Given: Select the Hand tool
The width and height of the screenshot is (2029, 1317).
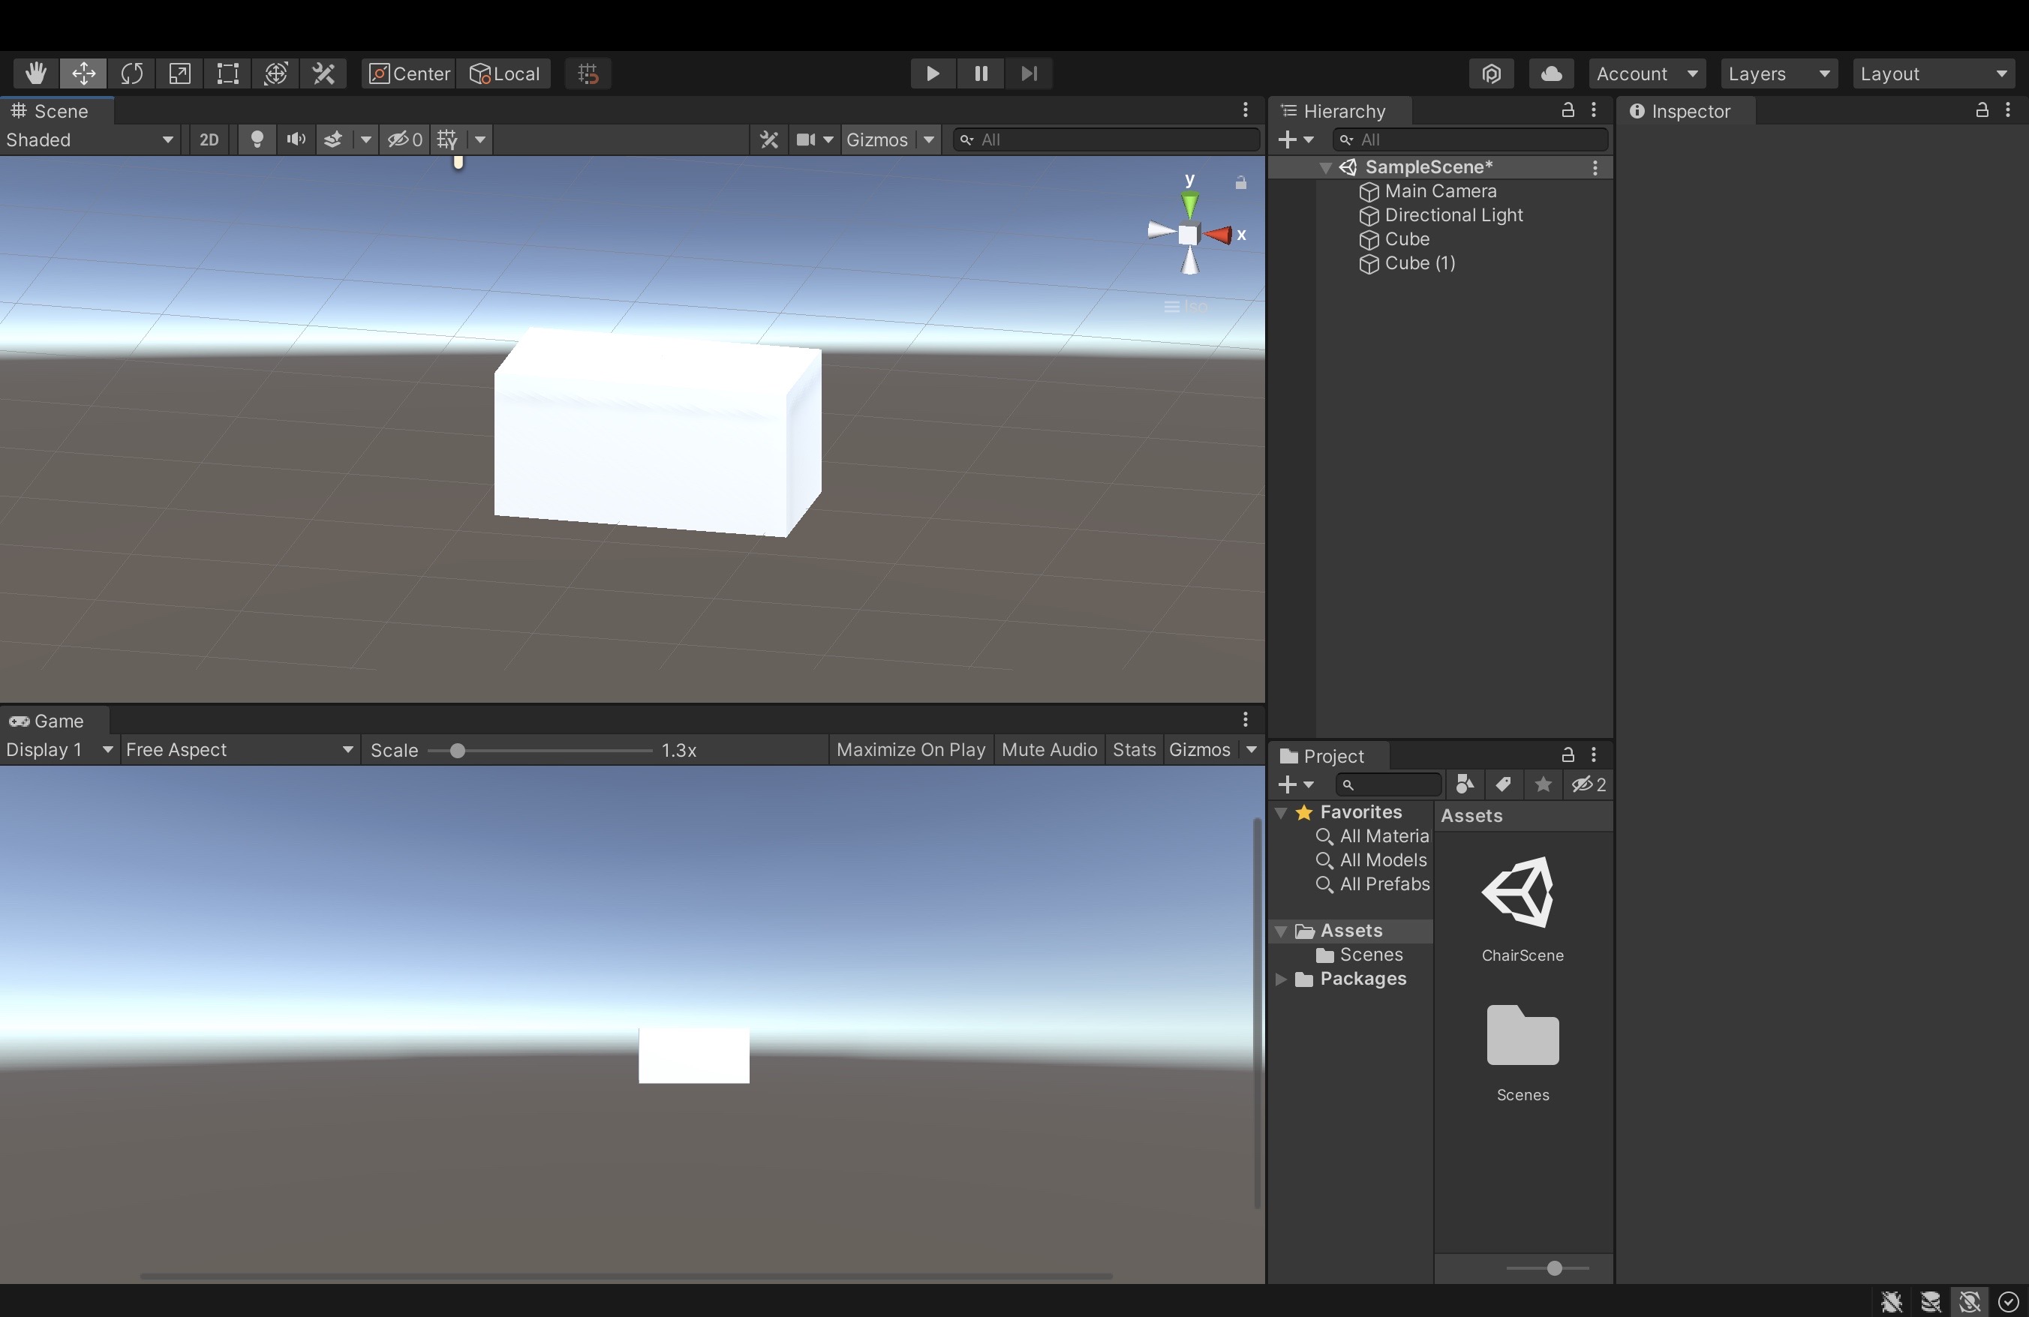Looking at the screenshot, I should [x=35, y=73].
